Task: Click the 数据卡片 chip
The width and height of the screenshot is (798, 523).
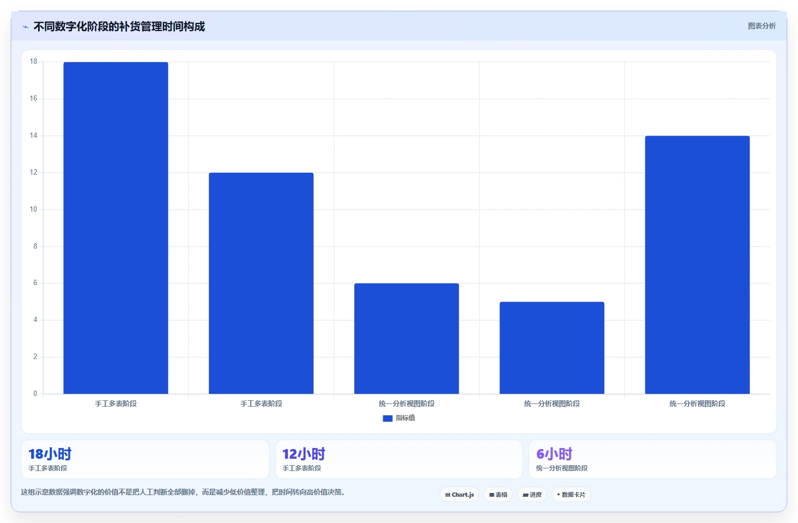Action: click(571, 495)
